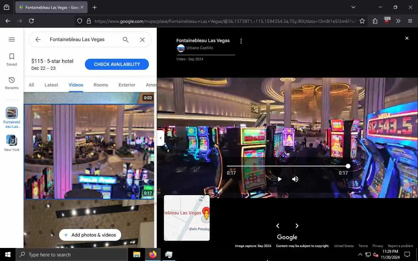
Task: Clear the Fontainebleau Las Vegas search
Action: click(x=142, y=39)
